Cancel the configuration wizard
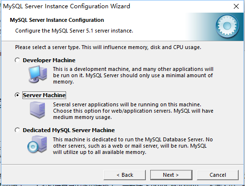245x186 pixels. pyautogui.click(x=218, y=175)
